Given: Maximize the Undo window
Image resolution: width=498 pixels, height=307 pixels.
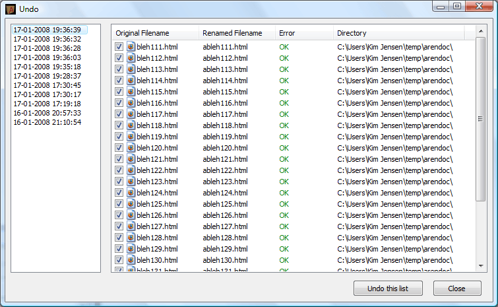Looking at the screenshot, I should tap(457, 7).
